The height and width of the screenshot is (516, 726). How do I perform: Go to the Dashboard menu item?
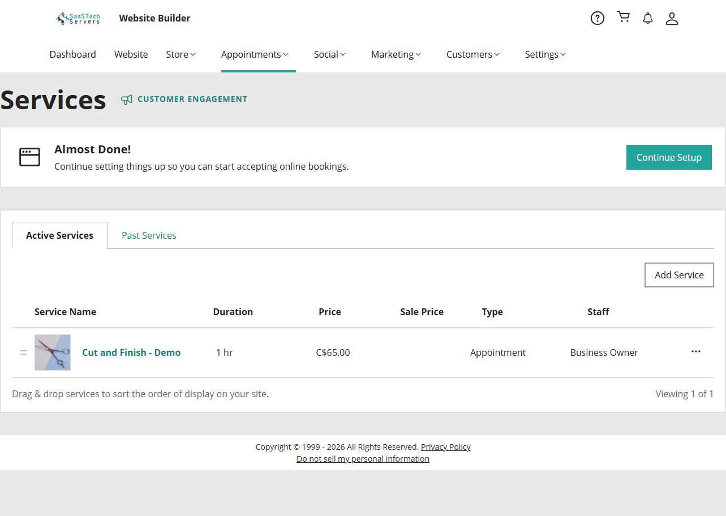click(73, 54)
